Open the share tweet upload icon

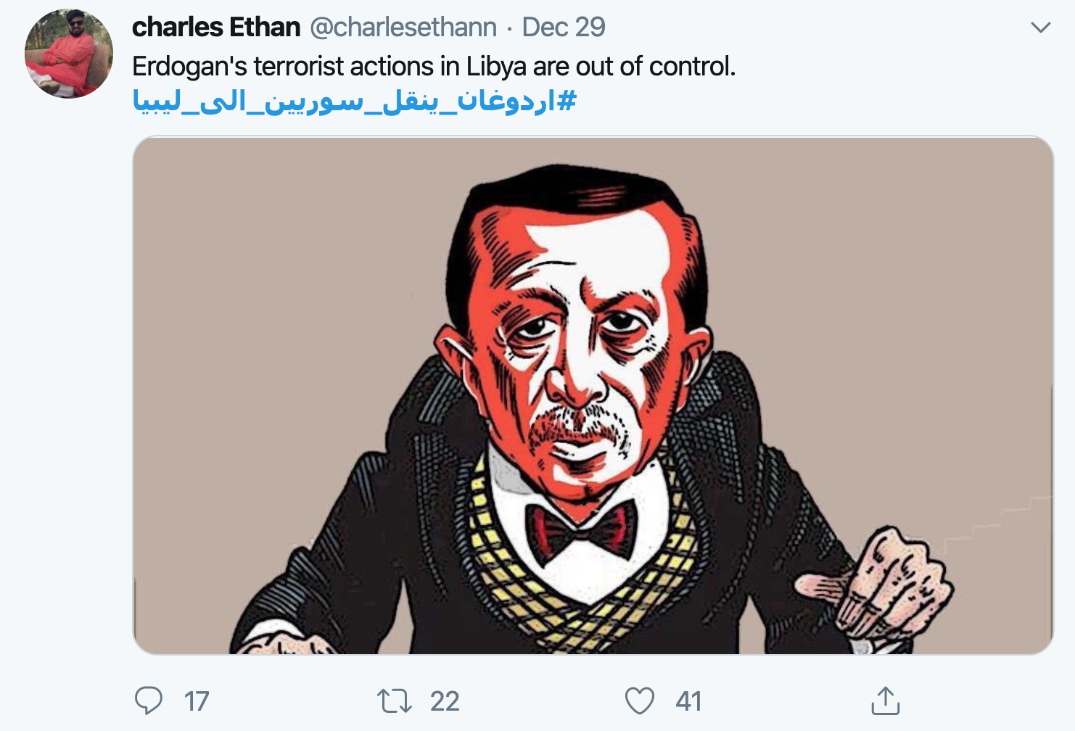point(885,700)
